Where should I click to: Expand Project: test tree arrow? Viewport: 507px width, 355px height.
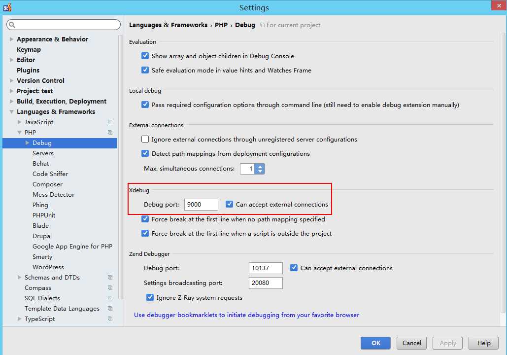coord(12,91)
